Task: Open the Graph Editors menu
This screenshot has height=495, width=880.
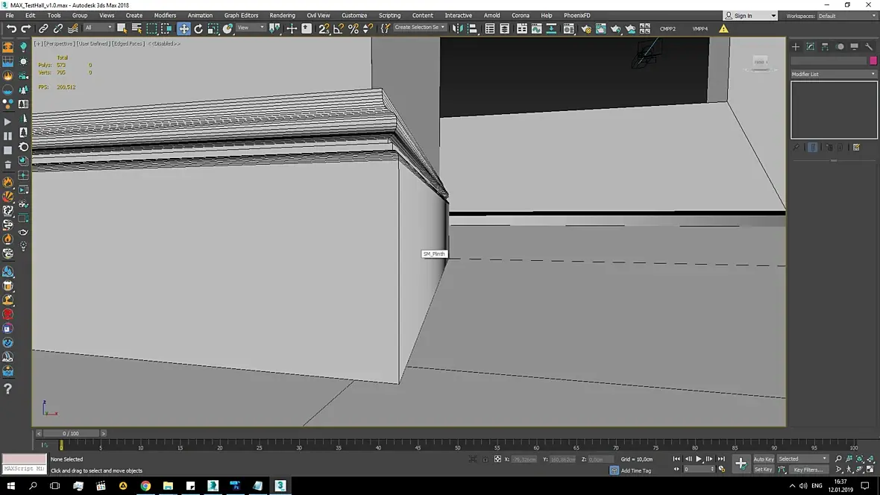Action: click(241, 15)
